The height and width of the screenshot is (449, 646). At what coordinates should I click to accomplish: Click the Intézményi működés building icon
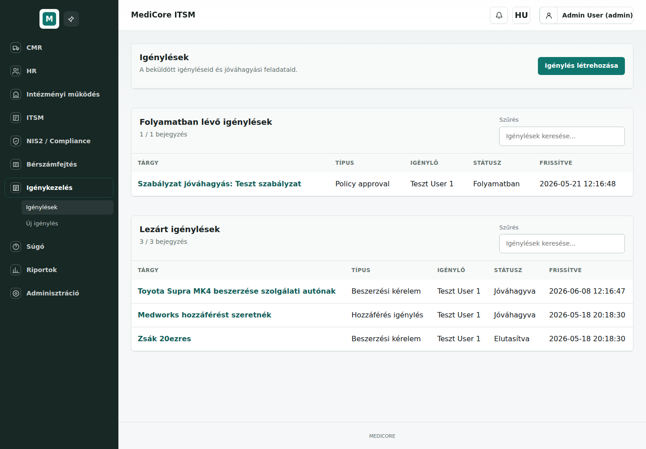point(16,94)
